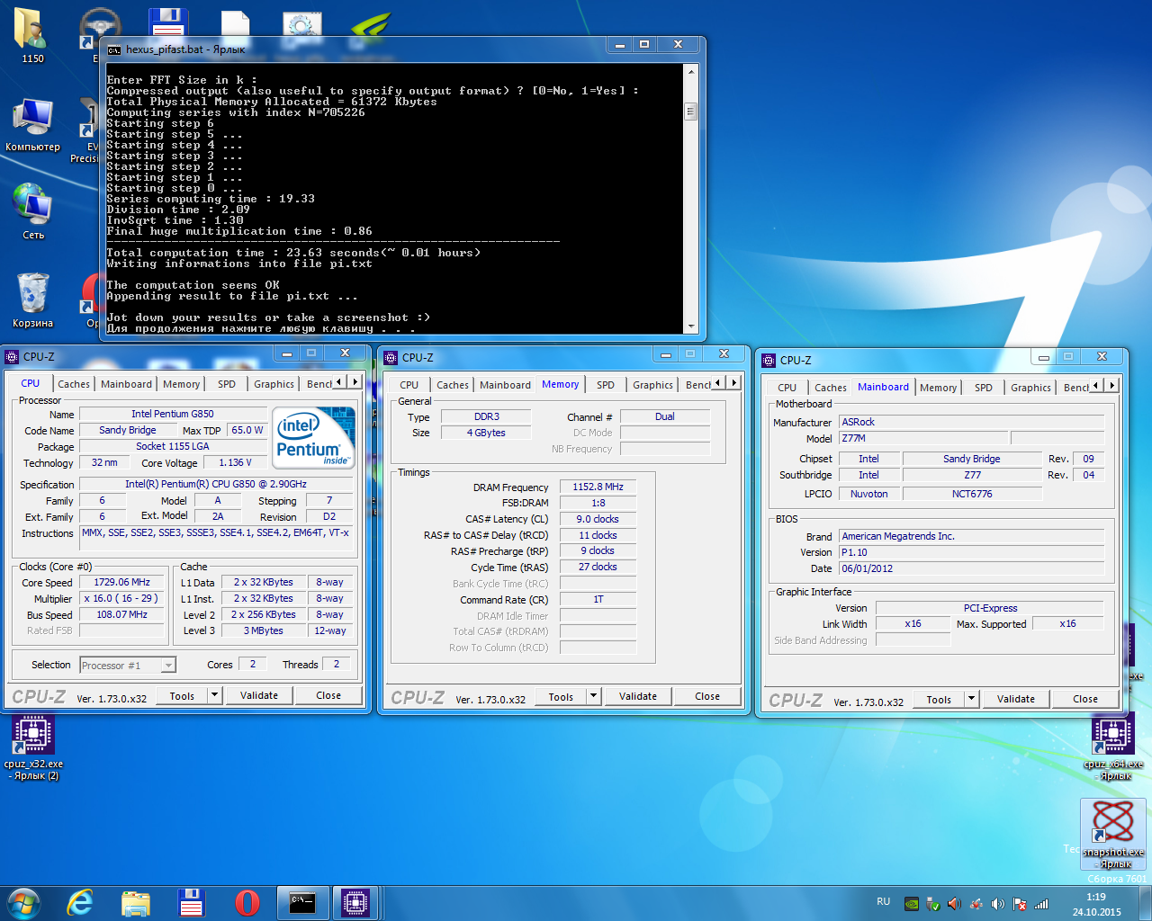
Task: Click Close button in CPU window
Action: (328, 695)
